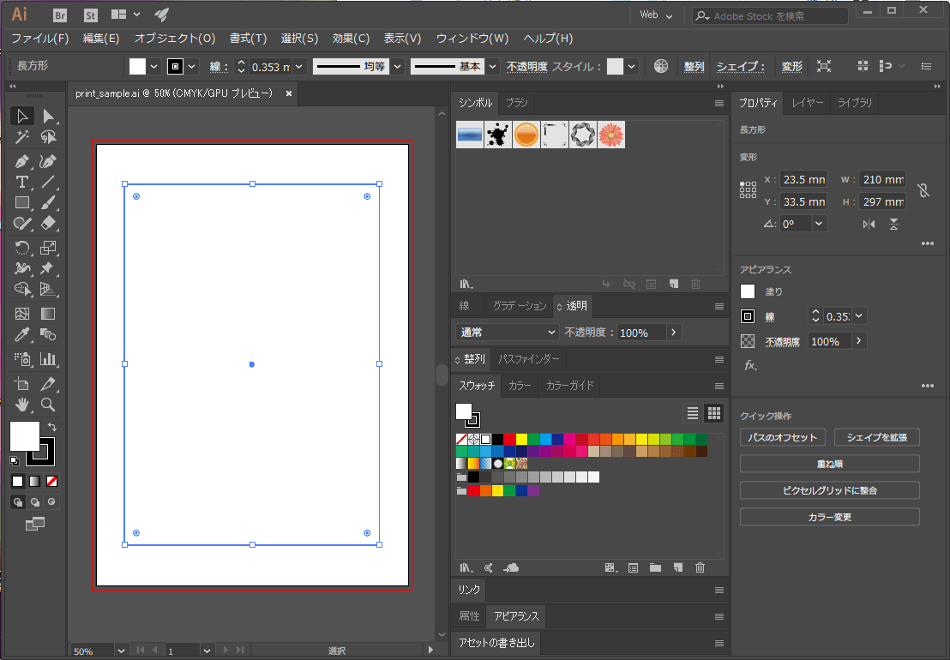
Task: Switch swatches panel to thumbnail grid view
Action: (713, 413)
